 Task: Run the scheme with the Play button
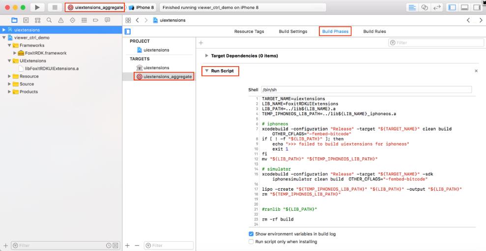click(x=37, y=7)
